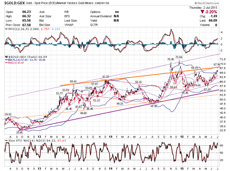The width and height of the screenshot is (230, 171).
Task: Click the 70.95 high price label
Action: (x=170, y=59)
